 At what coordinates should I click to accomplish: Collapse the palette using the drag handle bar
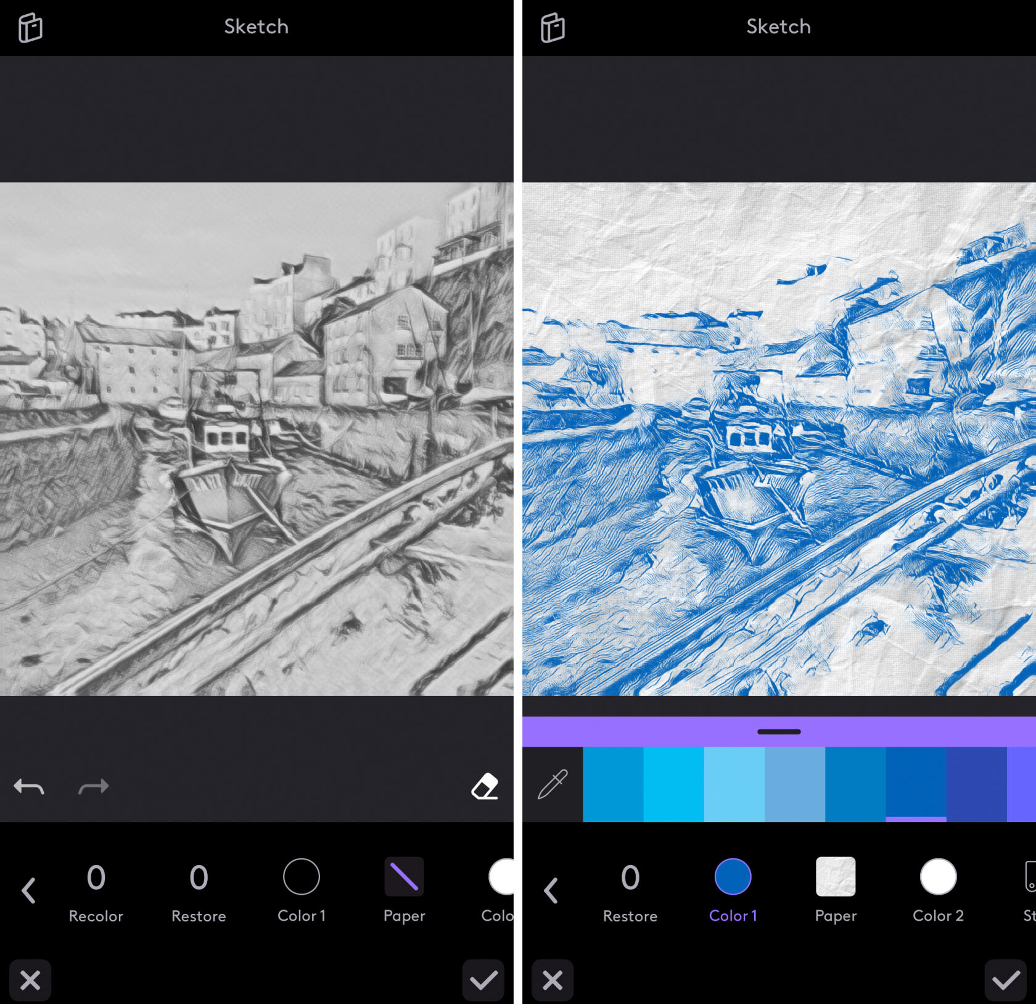(x=779, y=731)
